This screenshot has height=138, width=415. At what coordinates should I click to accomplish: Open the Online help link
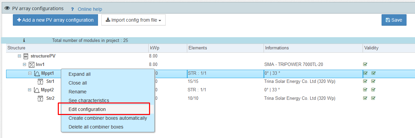click(x=90, y=9)
